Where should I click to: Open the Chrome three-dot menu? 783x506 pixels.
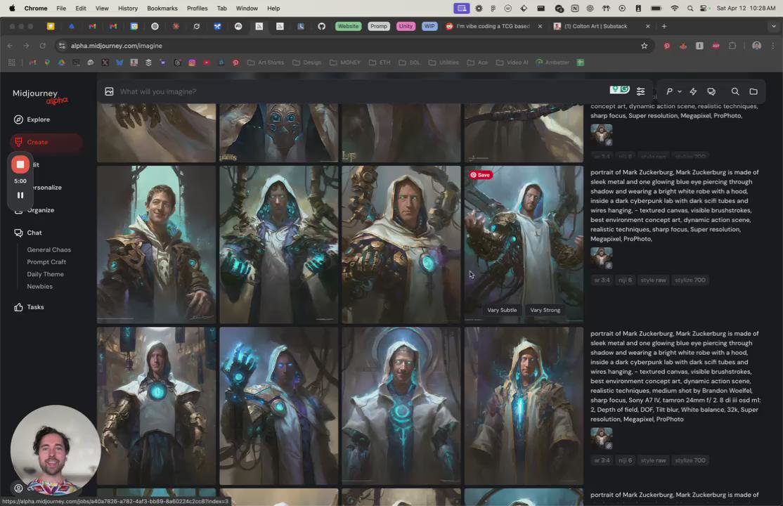pyautogui.click(x=773, y=46)
